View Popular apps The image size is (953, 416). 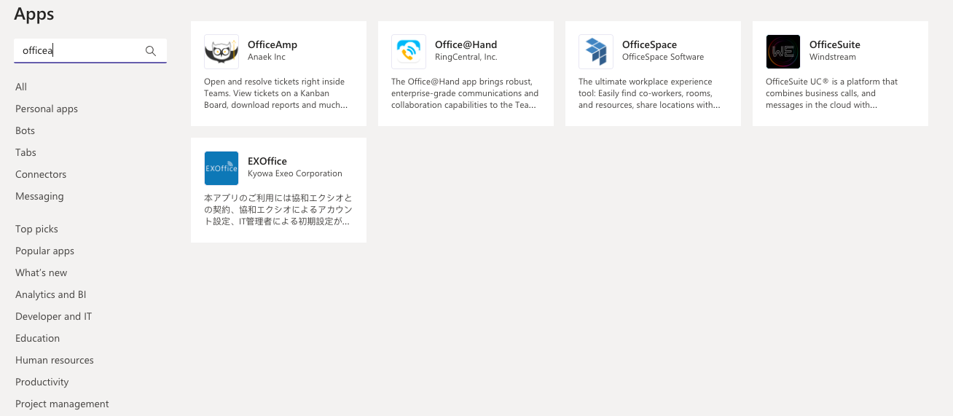44,251
